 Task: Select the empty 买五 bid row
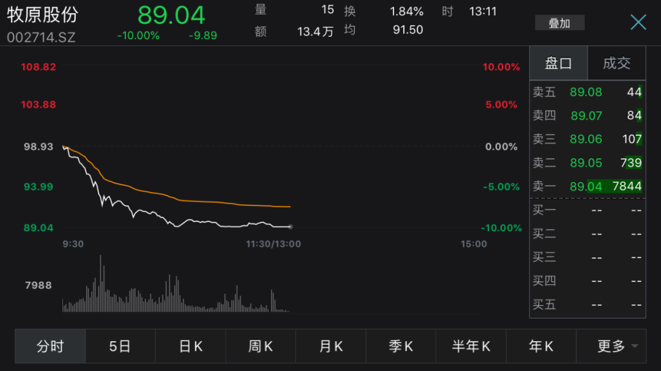(x=587, y=304)
